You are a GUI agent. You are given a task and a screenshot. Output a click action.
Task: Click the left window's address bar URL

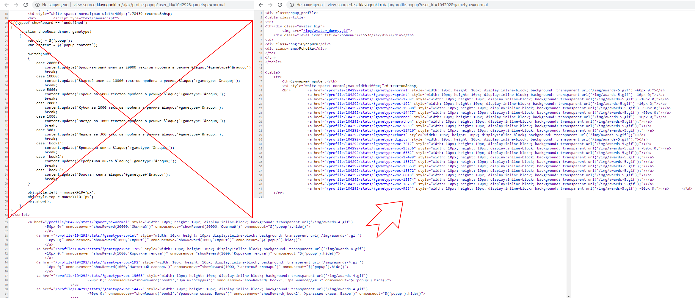pos(149,5)
